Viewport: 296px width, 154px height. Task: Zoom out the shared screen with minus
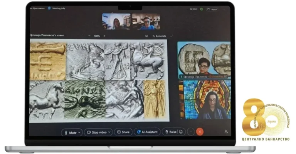coord(89,36)
